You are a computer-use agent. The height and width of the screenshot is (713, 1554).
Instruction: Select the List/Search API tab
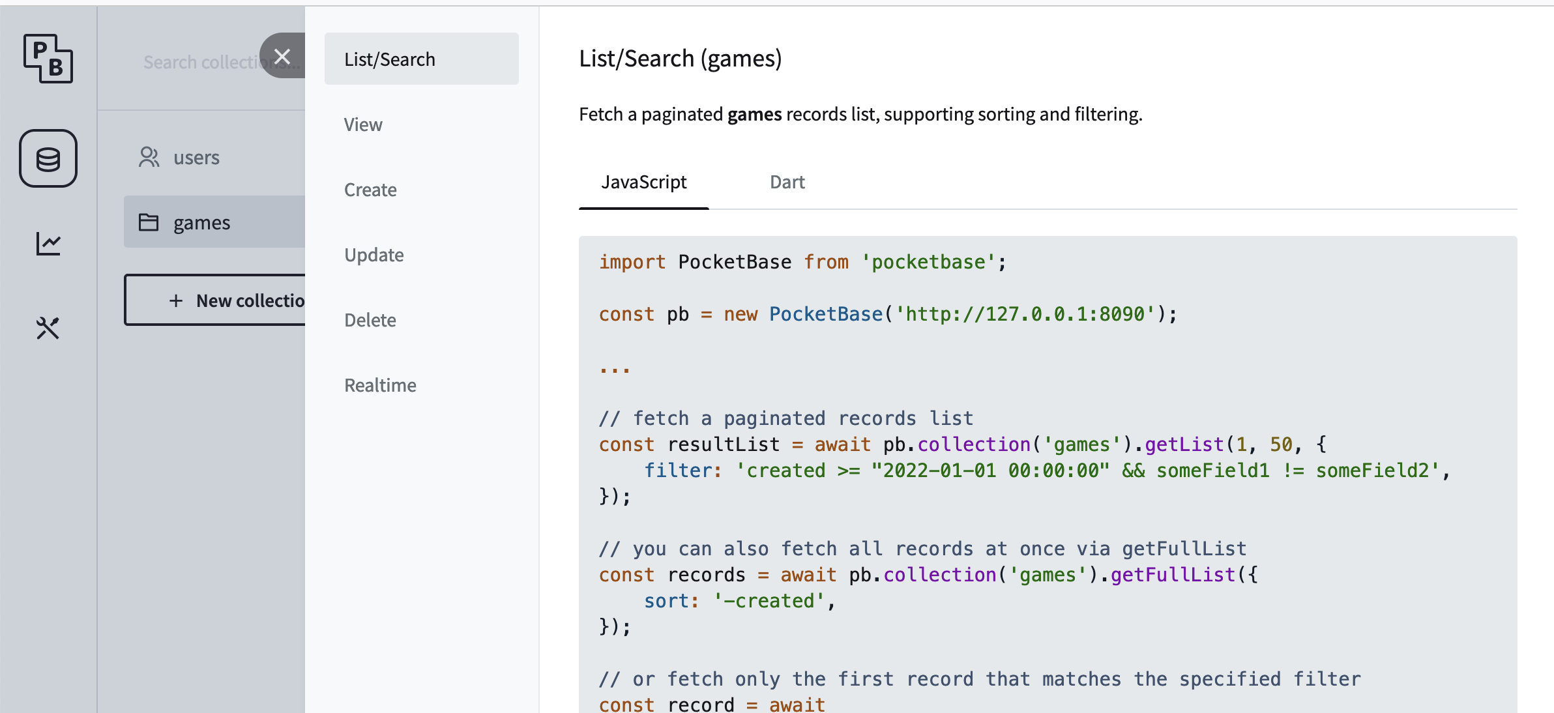click(422, 59)
